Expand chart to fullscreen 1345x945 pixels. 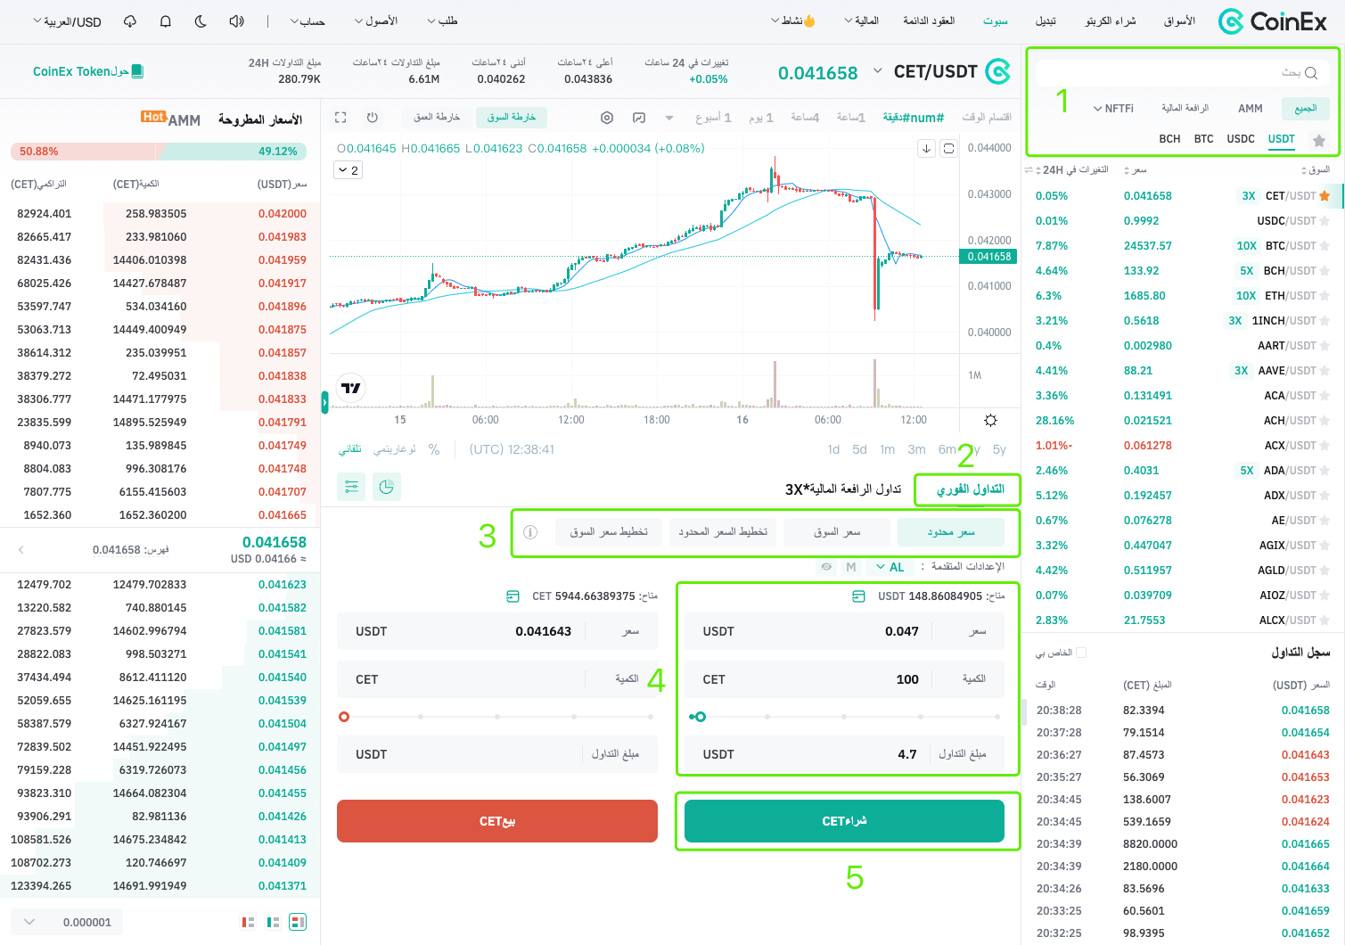coord(340,118)
